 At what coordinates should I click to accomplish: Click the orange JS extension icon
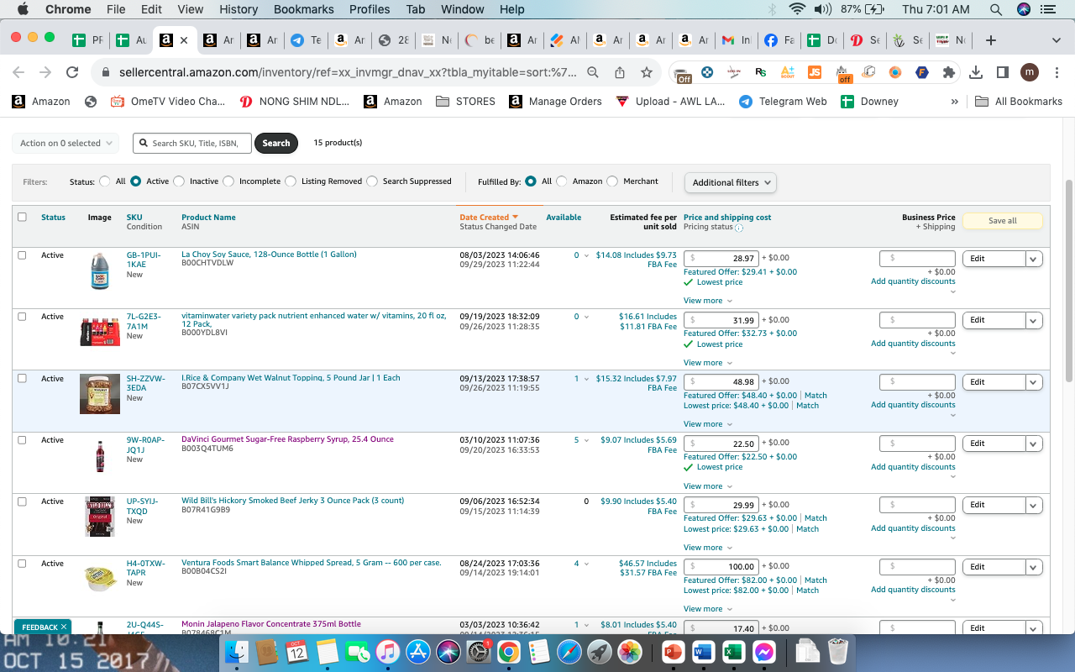click(x=814, y=73)
